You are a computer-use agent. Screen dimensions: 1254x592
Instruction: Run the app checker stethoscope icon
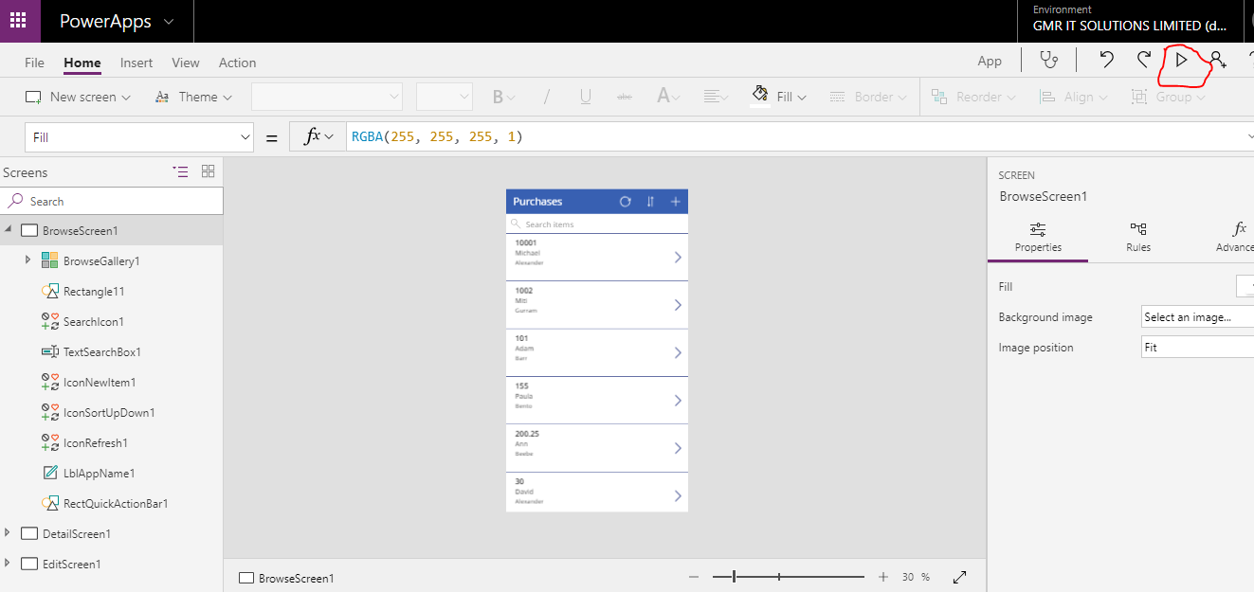pyautogui.click(x=1048, y=61)
